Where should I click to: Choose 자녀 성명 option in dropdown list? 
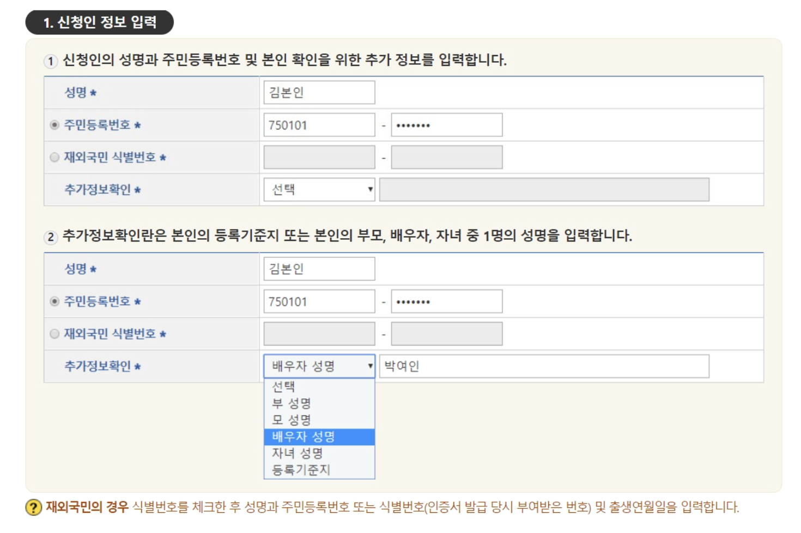point(319,453)
